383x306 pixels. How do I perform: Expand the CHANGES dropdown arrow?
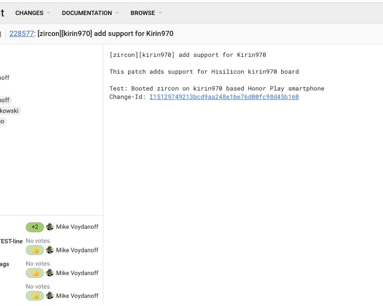point(49,13)
